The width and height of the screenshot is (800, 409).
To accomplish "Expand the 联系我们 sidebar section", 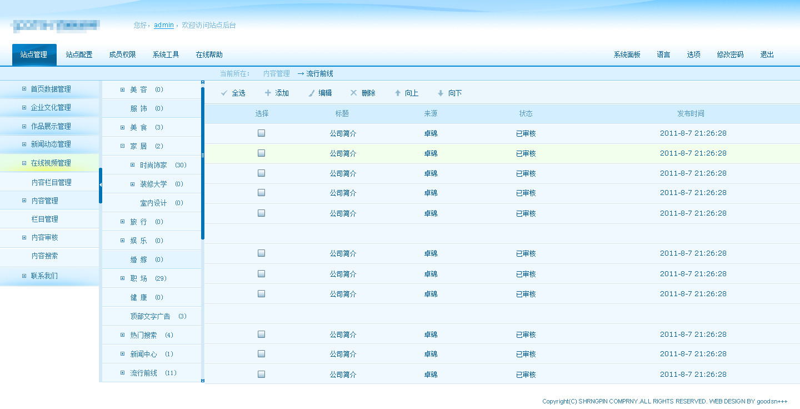I will [24, 276].
